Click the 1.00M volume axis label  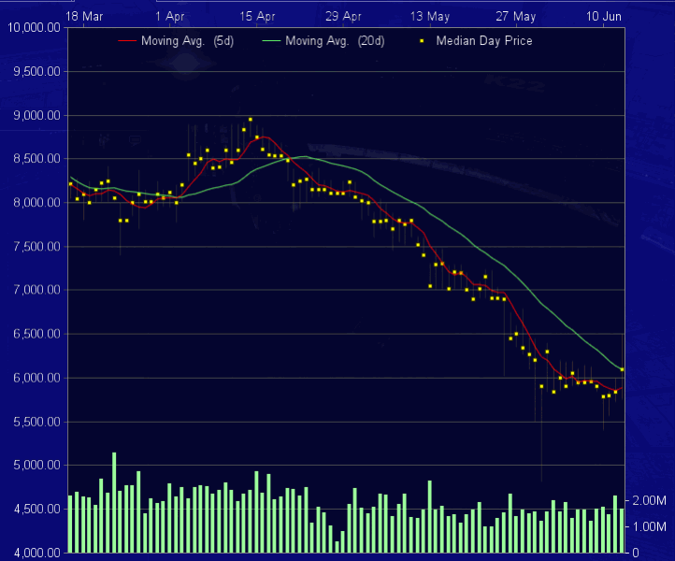click(649, 526)
